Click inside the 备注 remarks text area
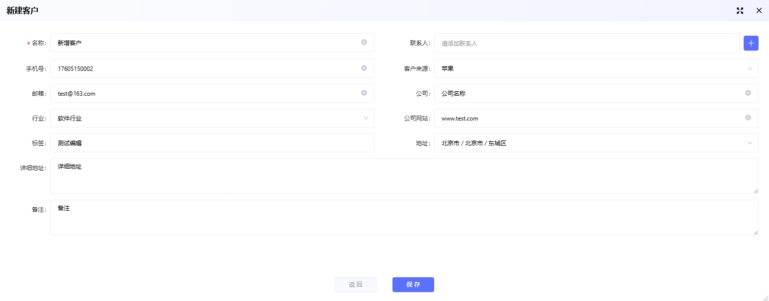 [x=404, y=218]
